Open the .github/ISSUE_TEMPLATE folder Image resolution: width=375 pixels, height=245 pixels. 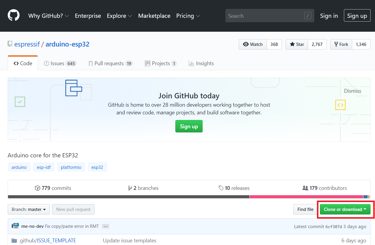coord(47,241)
